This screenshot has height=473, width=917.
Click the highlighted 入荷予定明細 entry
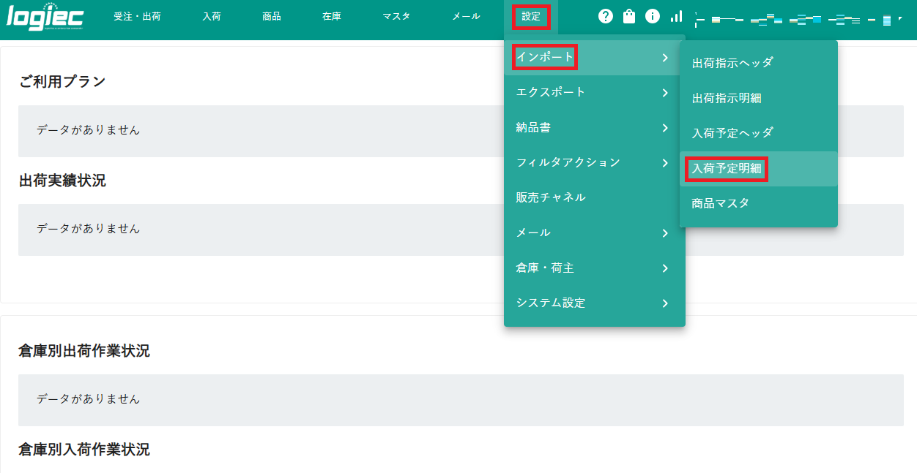pos(726,168)
